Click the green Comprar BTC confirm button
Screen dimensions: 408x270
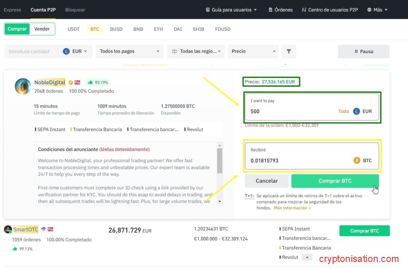coord(335,181)
